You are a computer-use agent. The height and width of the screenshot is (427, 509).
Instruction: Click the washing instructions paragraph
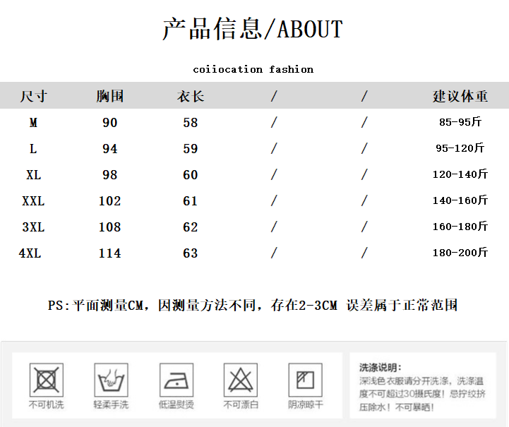tap(422, 394)
